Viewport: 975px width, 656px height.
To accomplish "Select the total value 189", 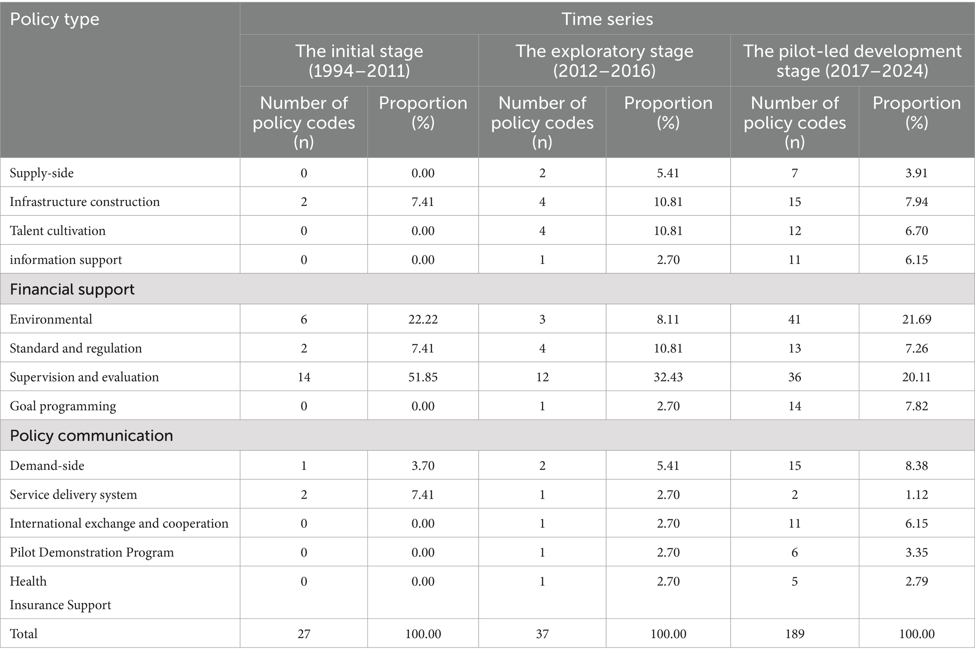I will pyautogui.click(x=794, y=634).
